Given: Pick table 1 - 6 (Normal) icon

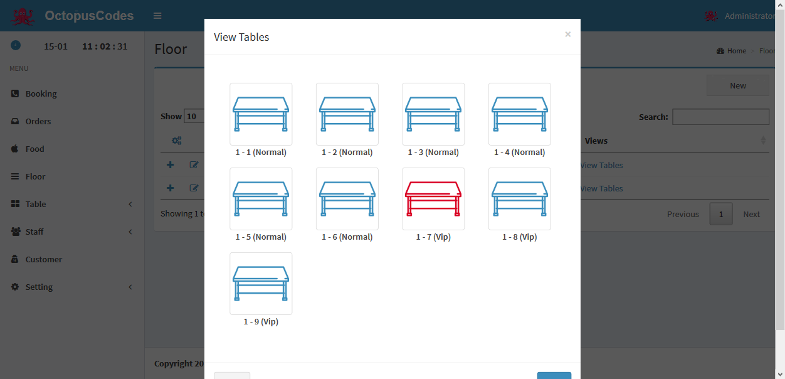Looking at the screenshot, I should pos(347,199).
